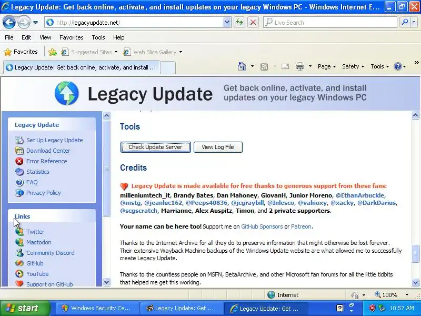Click the Privacy Policy icon
This screenshot has width=421, height=316.
[x=19, y=193]
